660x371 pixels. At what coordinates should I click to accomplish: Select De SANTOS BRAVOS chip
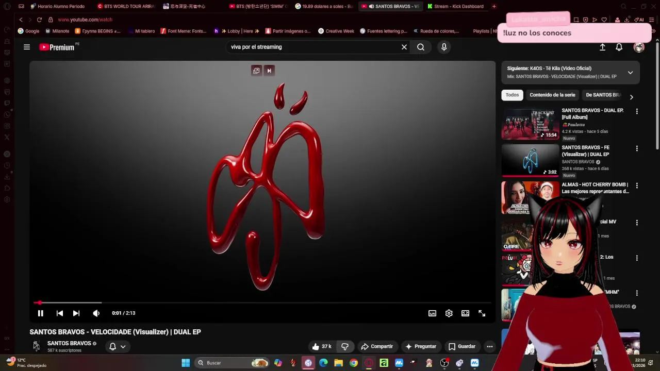point(603,95)
